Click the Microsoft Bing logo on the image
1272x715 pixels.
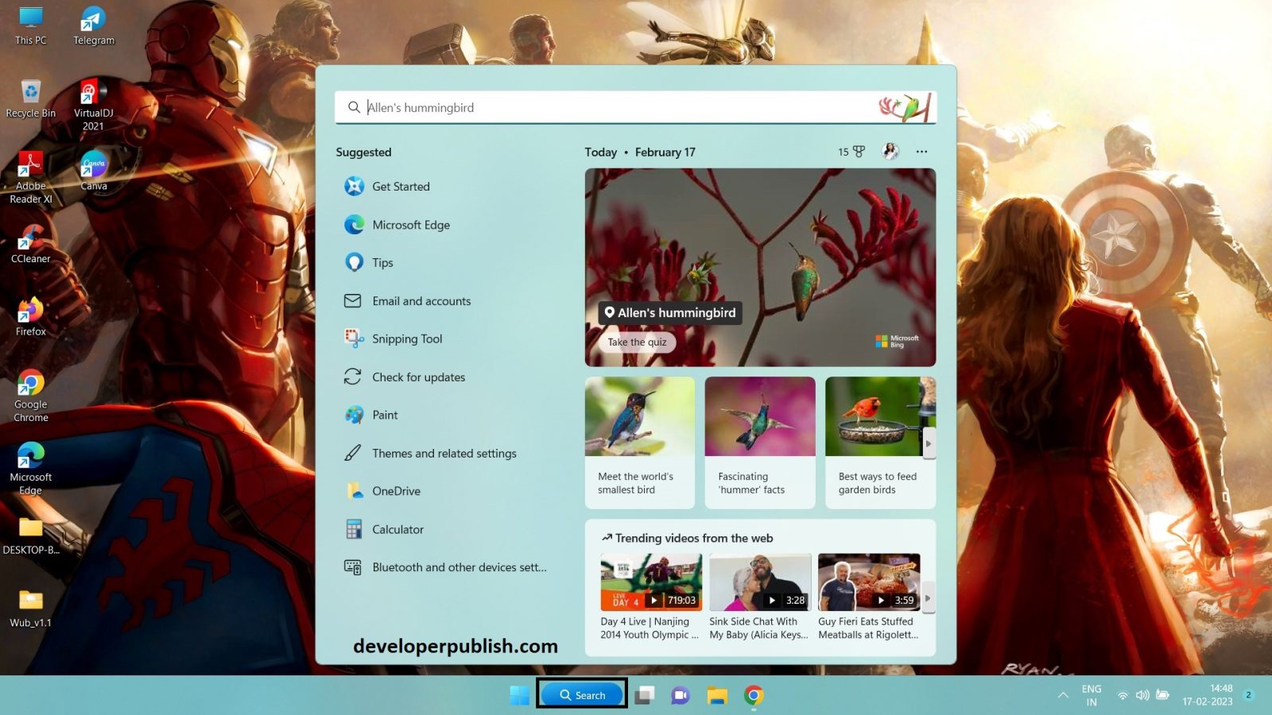pos(897,342)
